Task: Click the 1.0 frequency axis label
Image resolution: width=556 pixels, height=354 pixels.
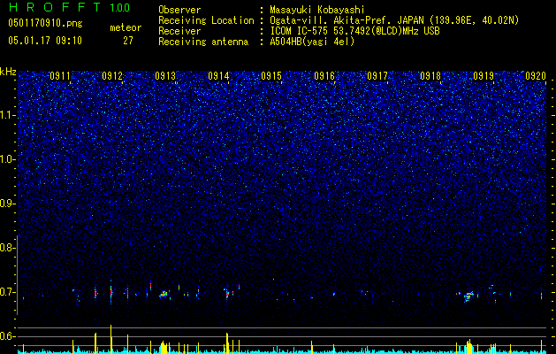Action: pyautogui.click(x=7, y=159)
